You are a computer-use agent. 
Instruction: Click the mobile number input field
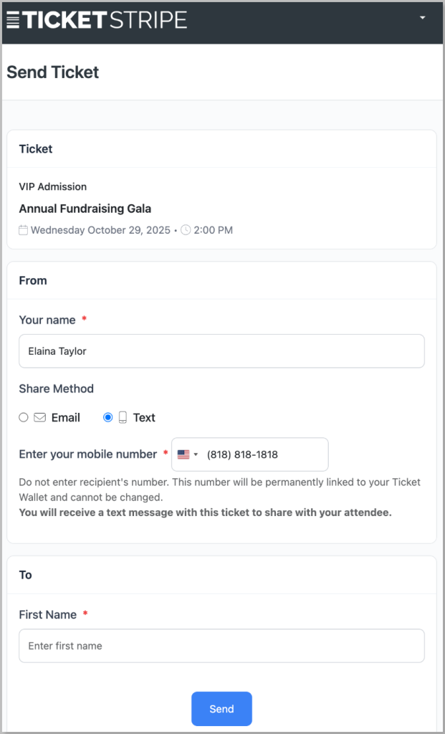[264, 454]
